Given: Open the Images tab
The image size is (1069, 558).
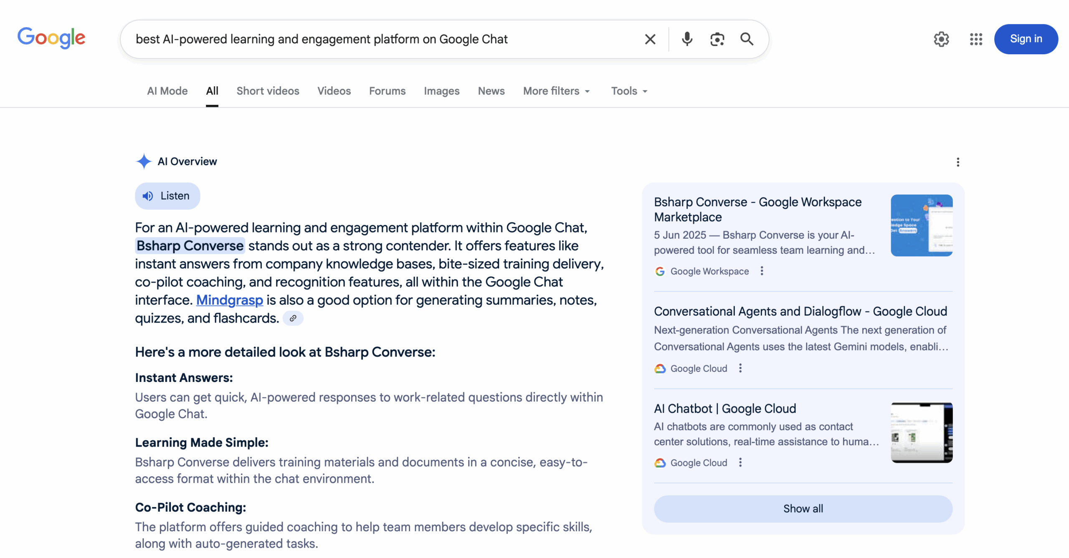Looking at the screenshot, I should pos(441,91).
